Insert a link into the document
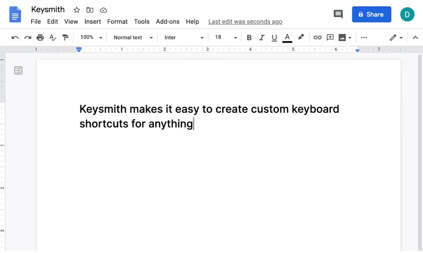 (x=317, y=37)
